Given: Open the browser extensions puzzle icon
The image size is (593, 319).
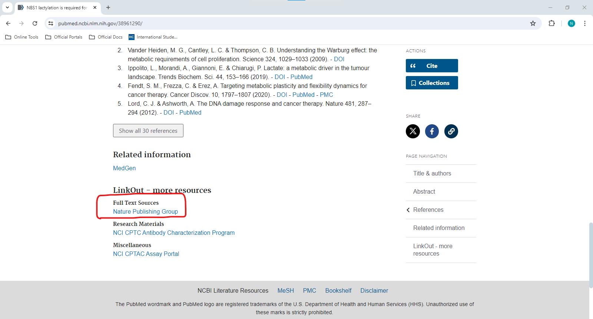Looking at the screenshot, I should [x=551, y=23].
